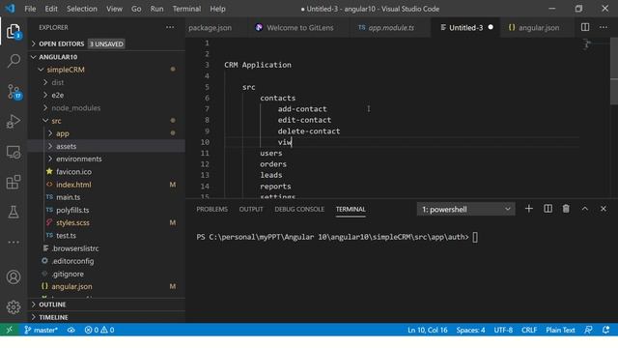618x348 pixels.
Task: Open the Go menu
Action: pos(136,9)
